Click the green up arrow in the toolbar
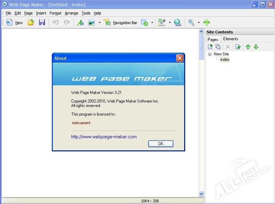Screen dimensions: 275x204 coord(207,23)
